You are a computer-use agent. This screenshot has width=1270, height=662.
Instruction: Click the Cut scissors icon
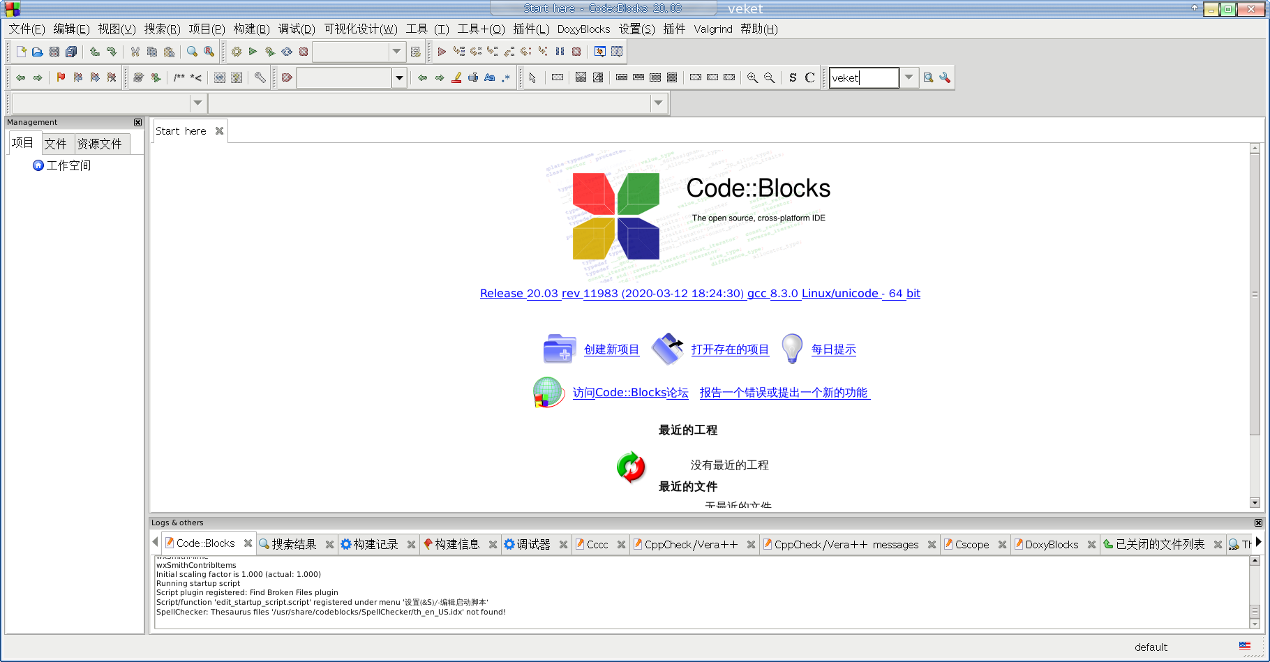coord(135,52)
